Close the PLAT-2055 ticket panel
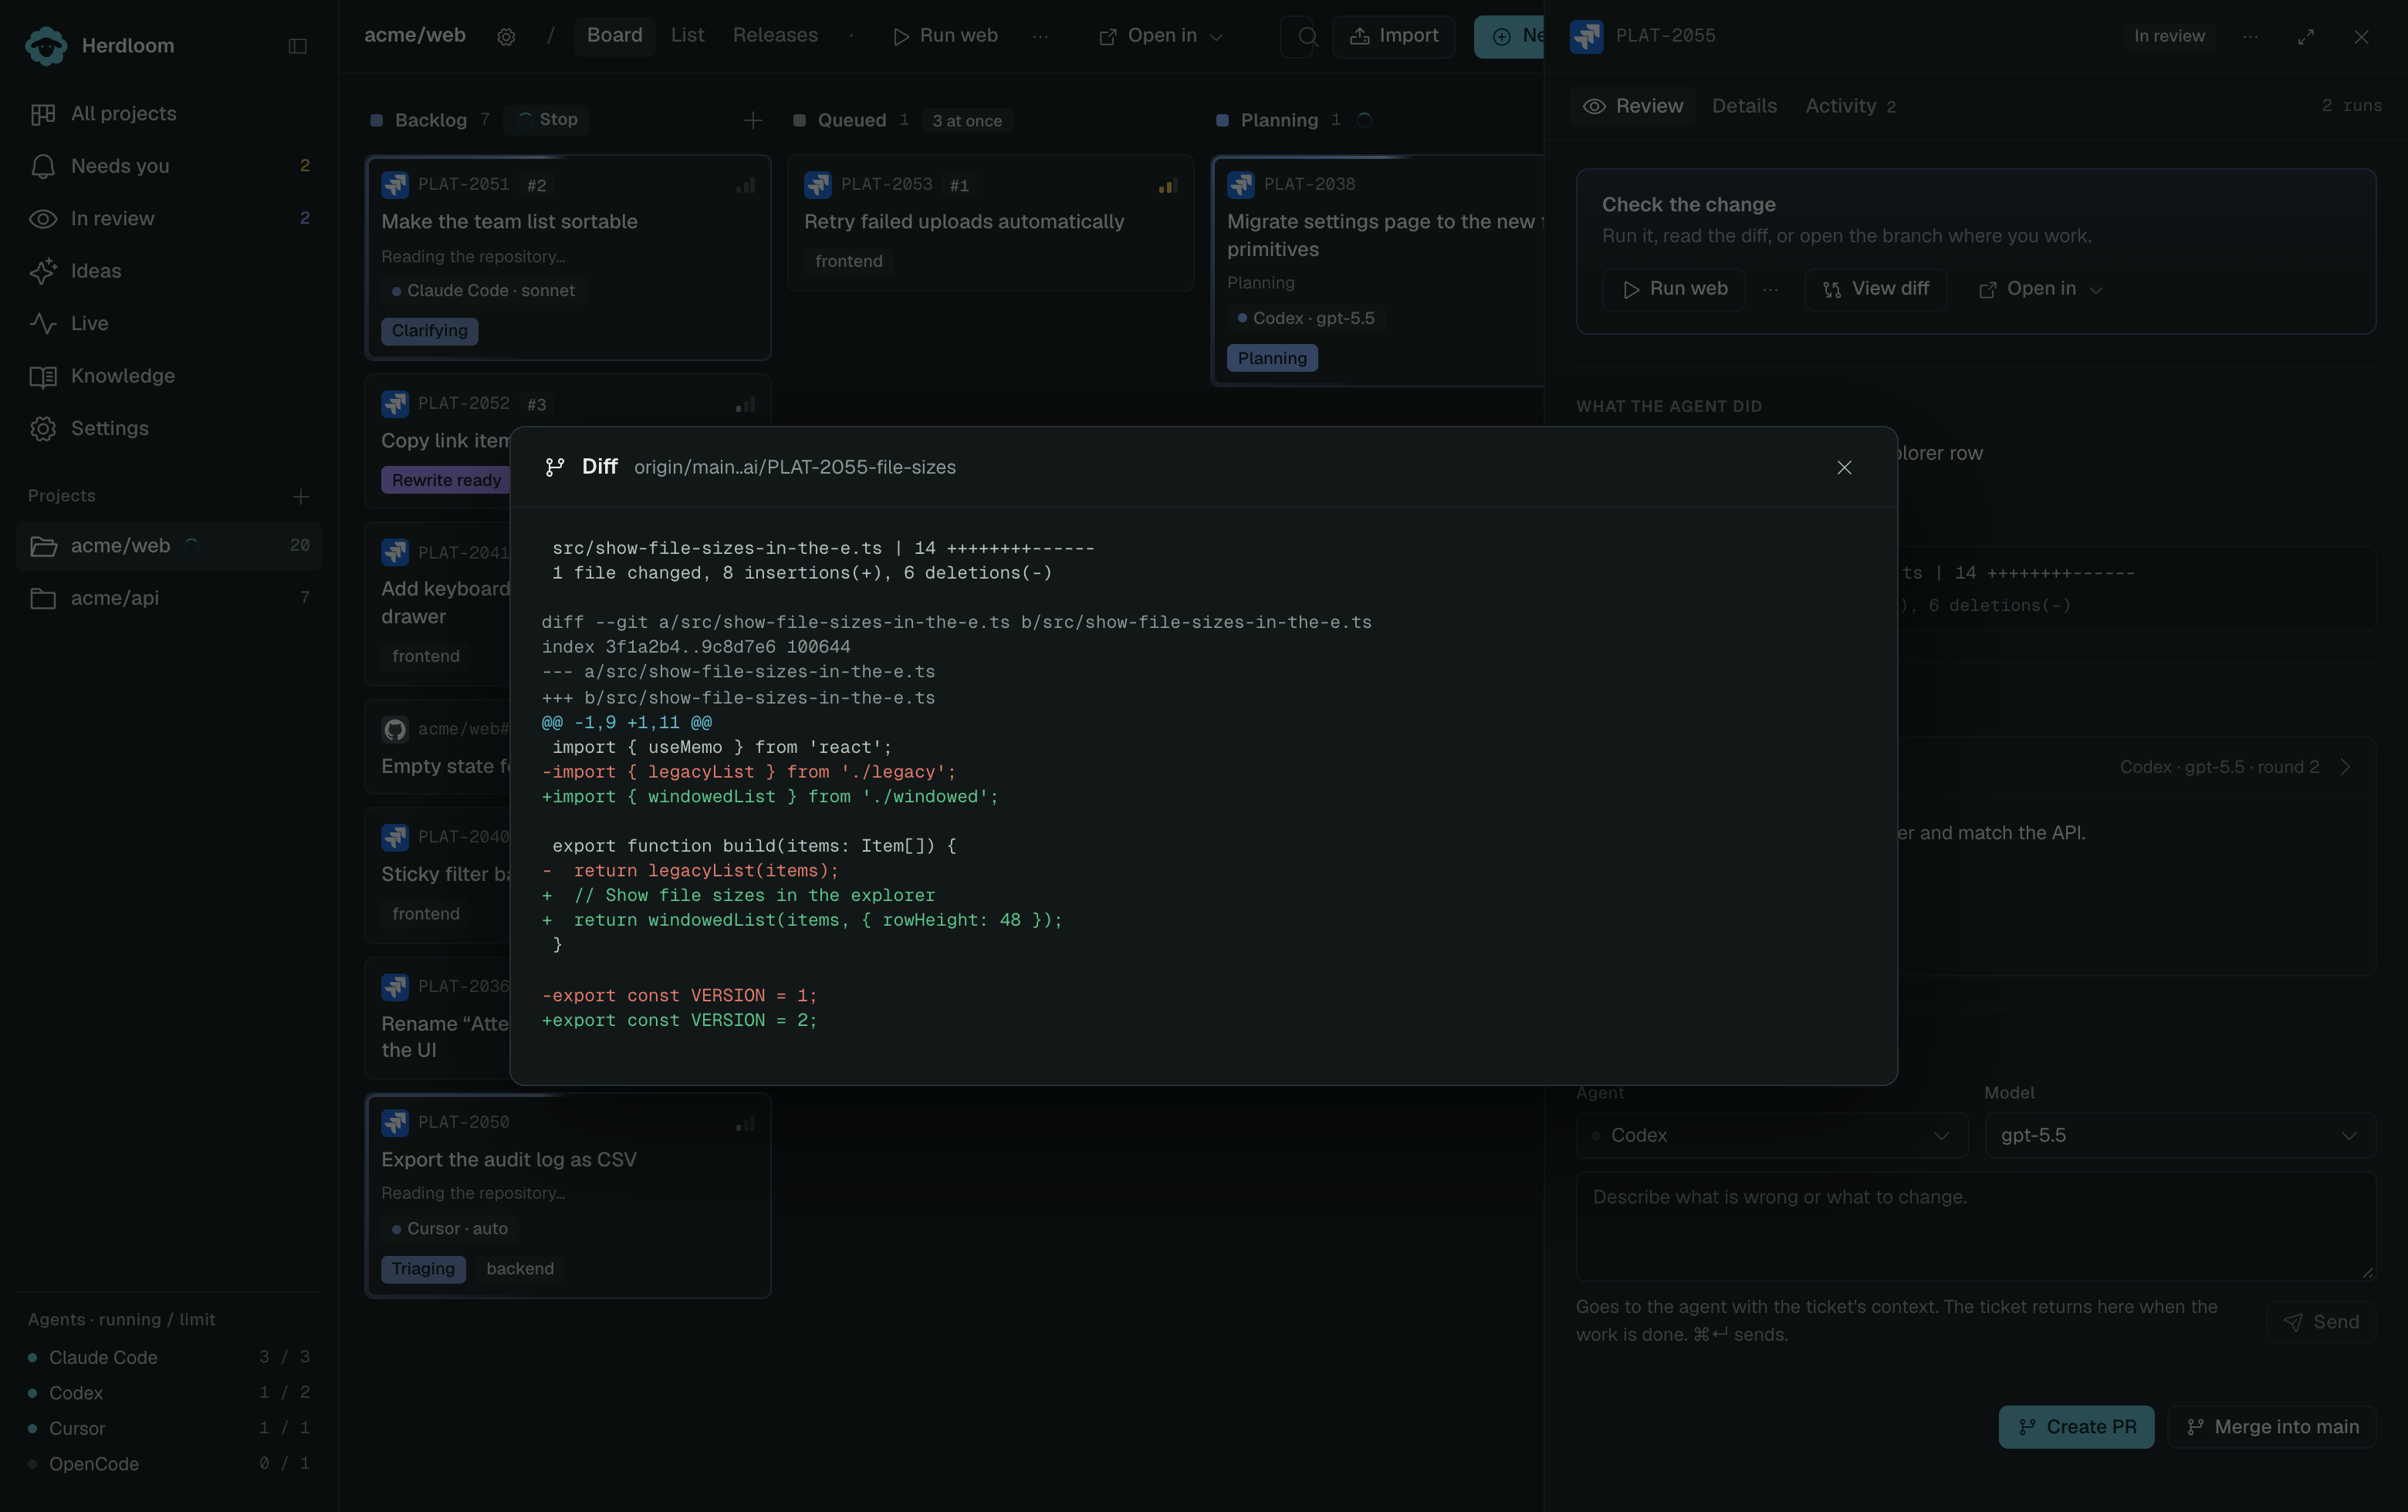2408x1512 pixels. click(x=2361, y=37)
